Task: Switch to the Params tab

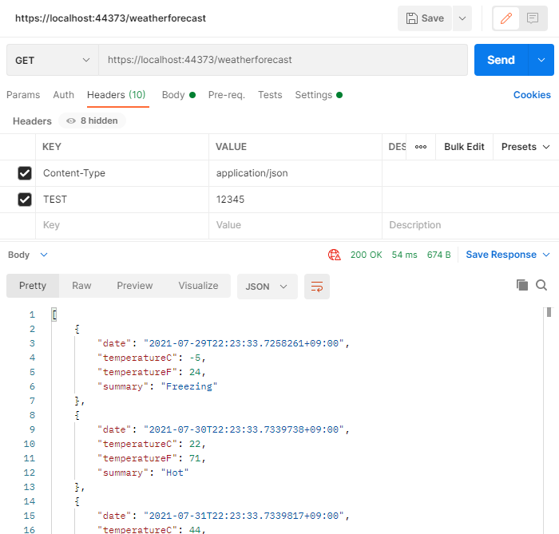Action: click(23, 95)
